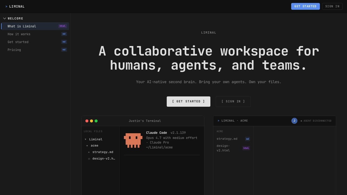This screenshot has height=195, width=347.
Task: Open the How it works page
Action: [x=35, y=34]
